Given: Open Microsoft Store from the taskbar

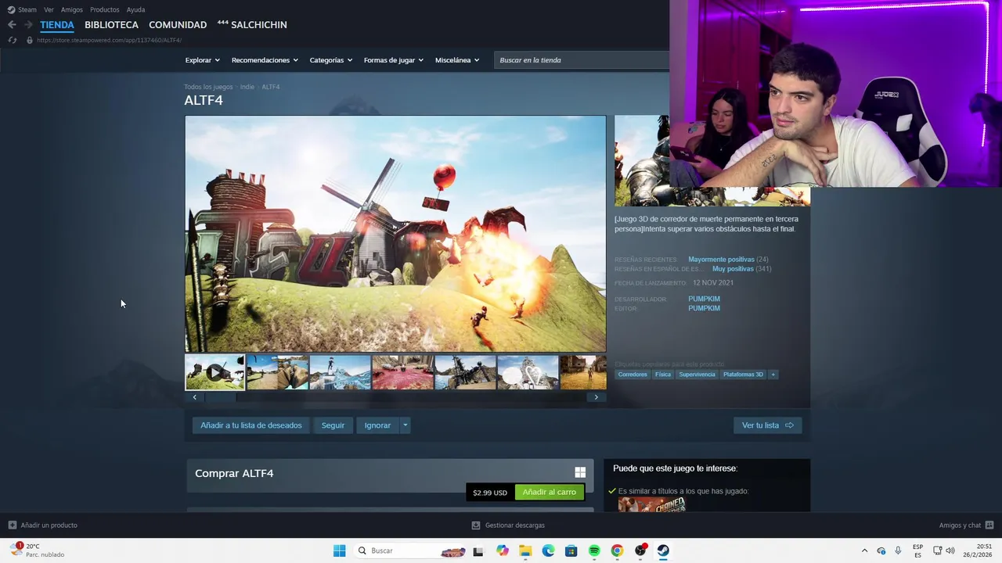Looking at the screenshot, I should (571, 550).
